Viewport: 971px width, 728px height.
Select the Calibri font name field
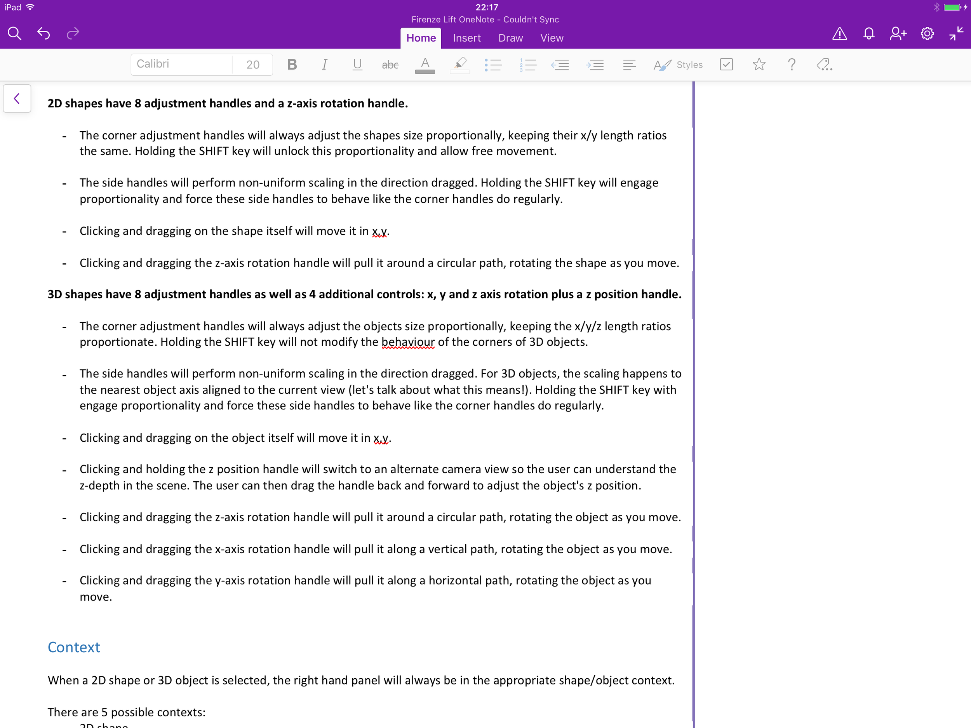182,64
